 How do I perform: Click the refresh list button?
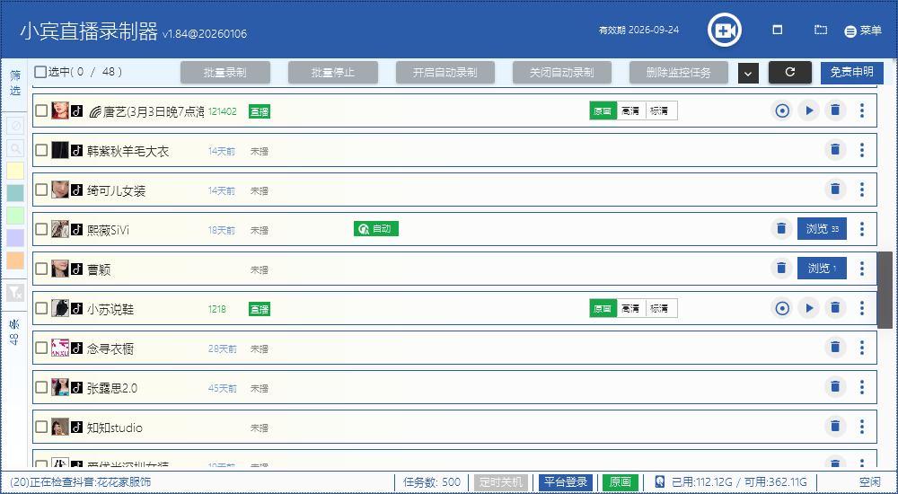tap(789, 73)
